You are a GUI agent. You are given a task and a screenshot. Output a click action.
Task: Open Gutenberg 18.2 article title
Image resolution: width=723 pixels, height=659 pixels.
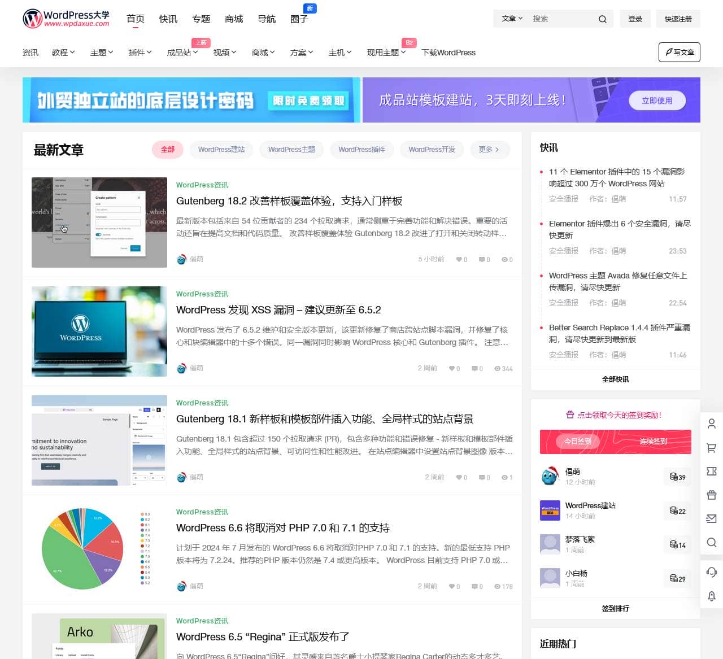[289, 201]
